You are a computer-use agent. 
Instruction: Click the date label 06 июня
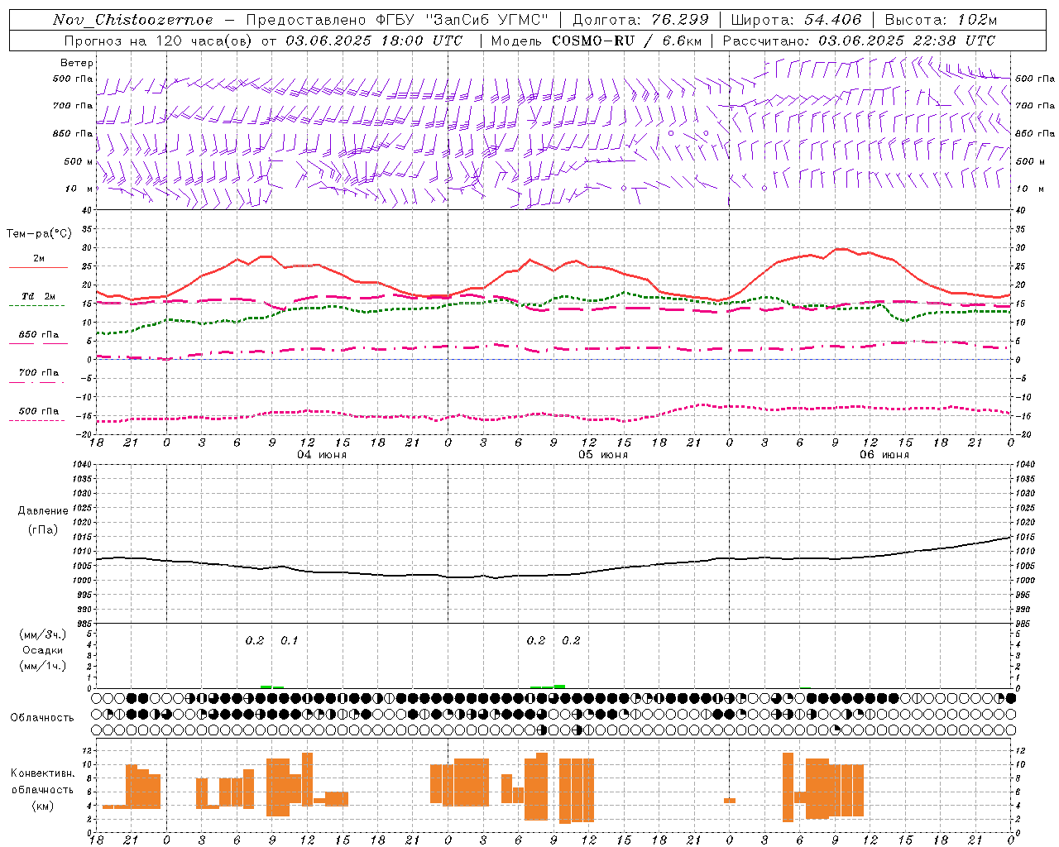click(884, 454)
